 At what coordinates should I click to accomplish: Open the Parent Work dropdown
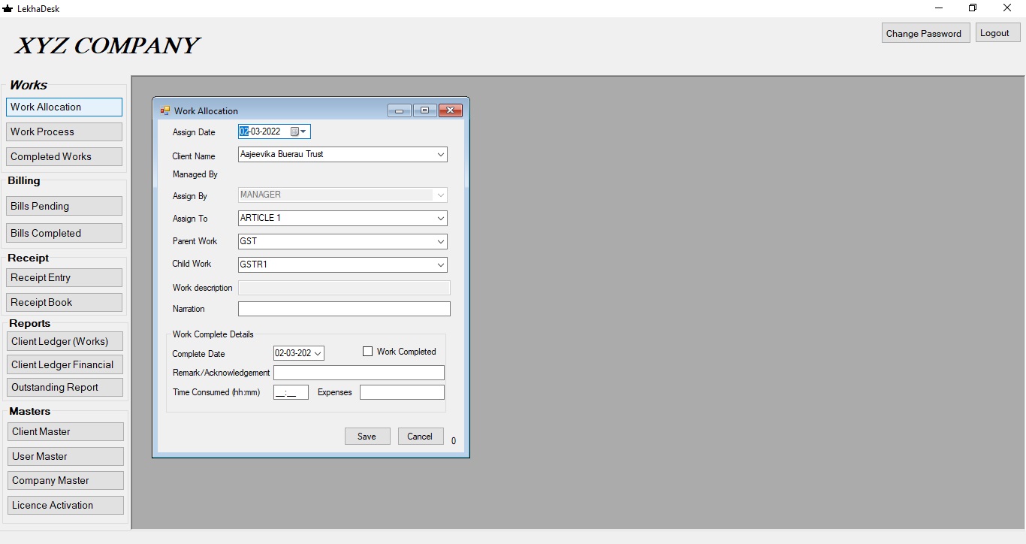coord(441,242)
